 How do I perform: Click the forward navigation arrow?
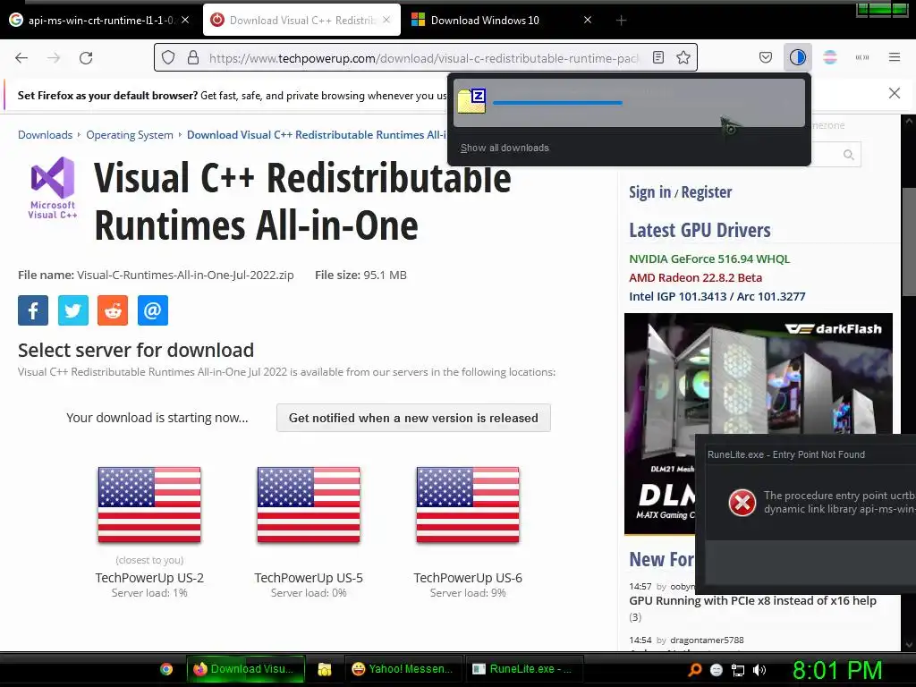click(54, 58)
